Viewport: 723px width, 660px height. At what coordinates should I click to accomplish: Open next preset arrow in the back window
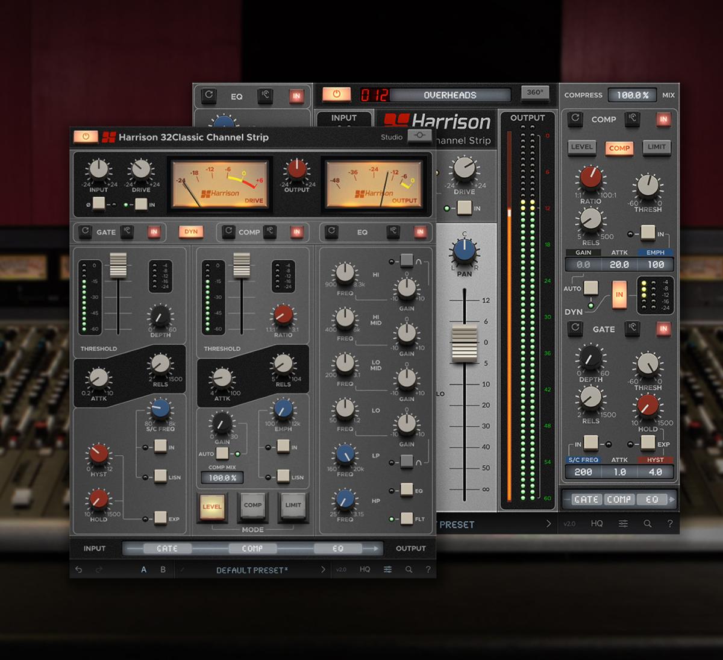[x=548, y=524]
